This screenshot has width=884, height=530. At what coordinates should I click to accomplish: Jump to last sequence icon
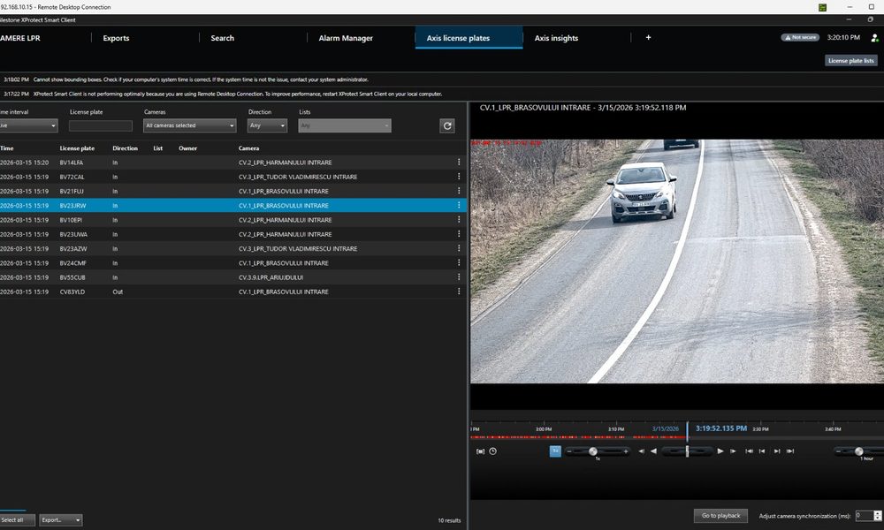pos(790,451)
